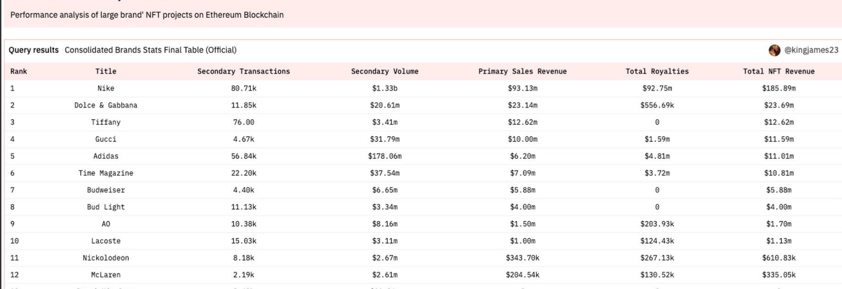This screenshot has height=289, width=842.
Task: Click McLaren's $204.54k primary sales cell
Action: [x=522, y=275]
